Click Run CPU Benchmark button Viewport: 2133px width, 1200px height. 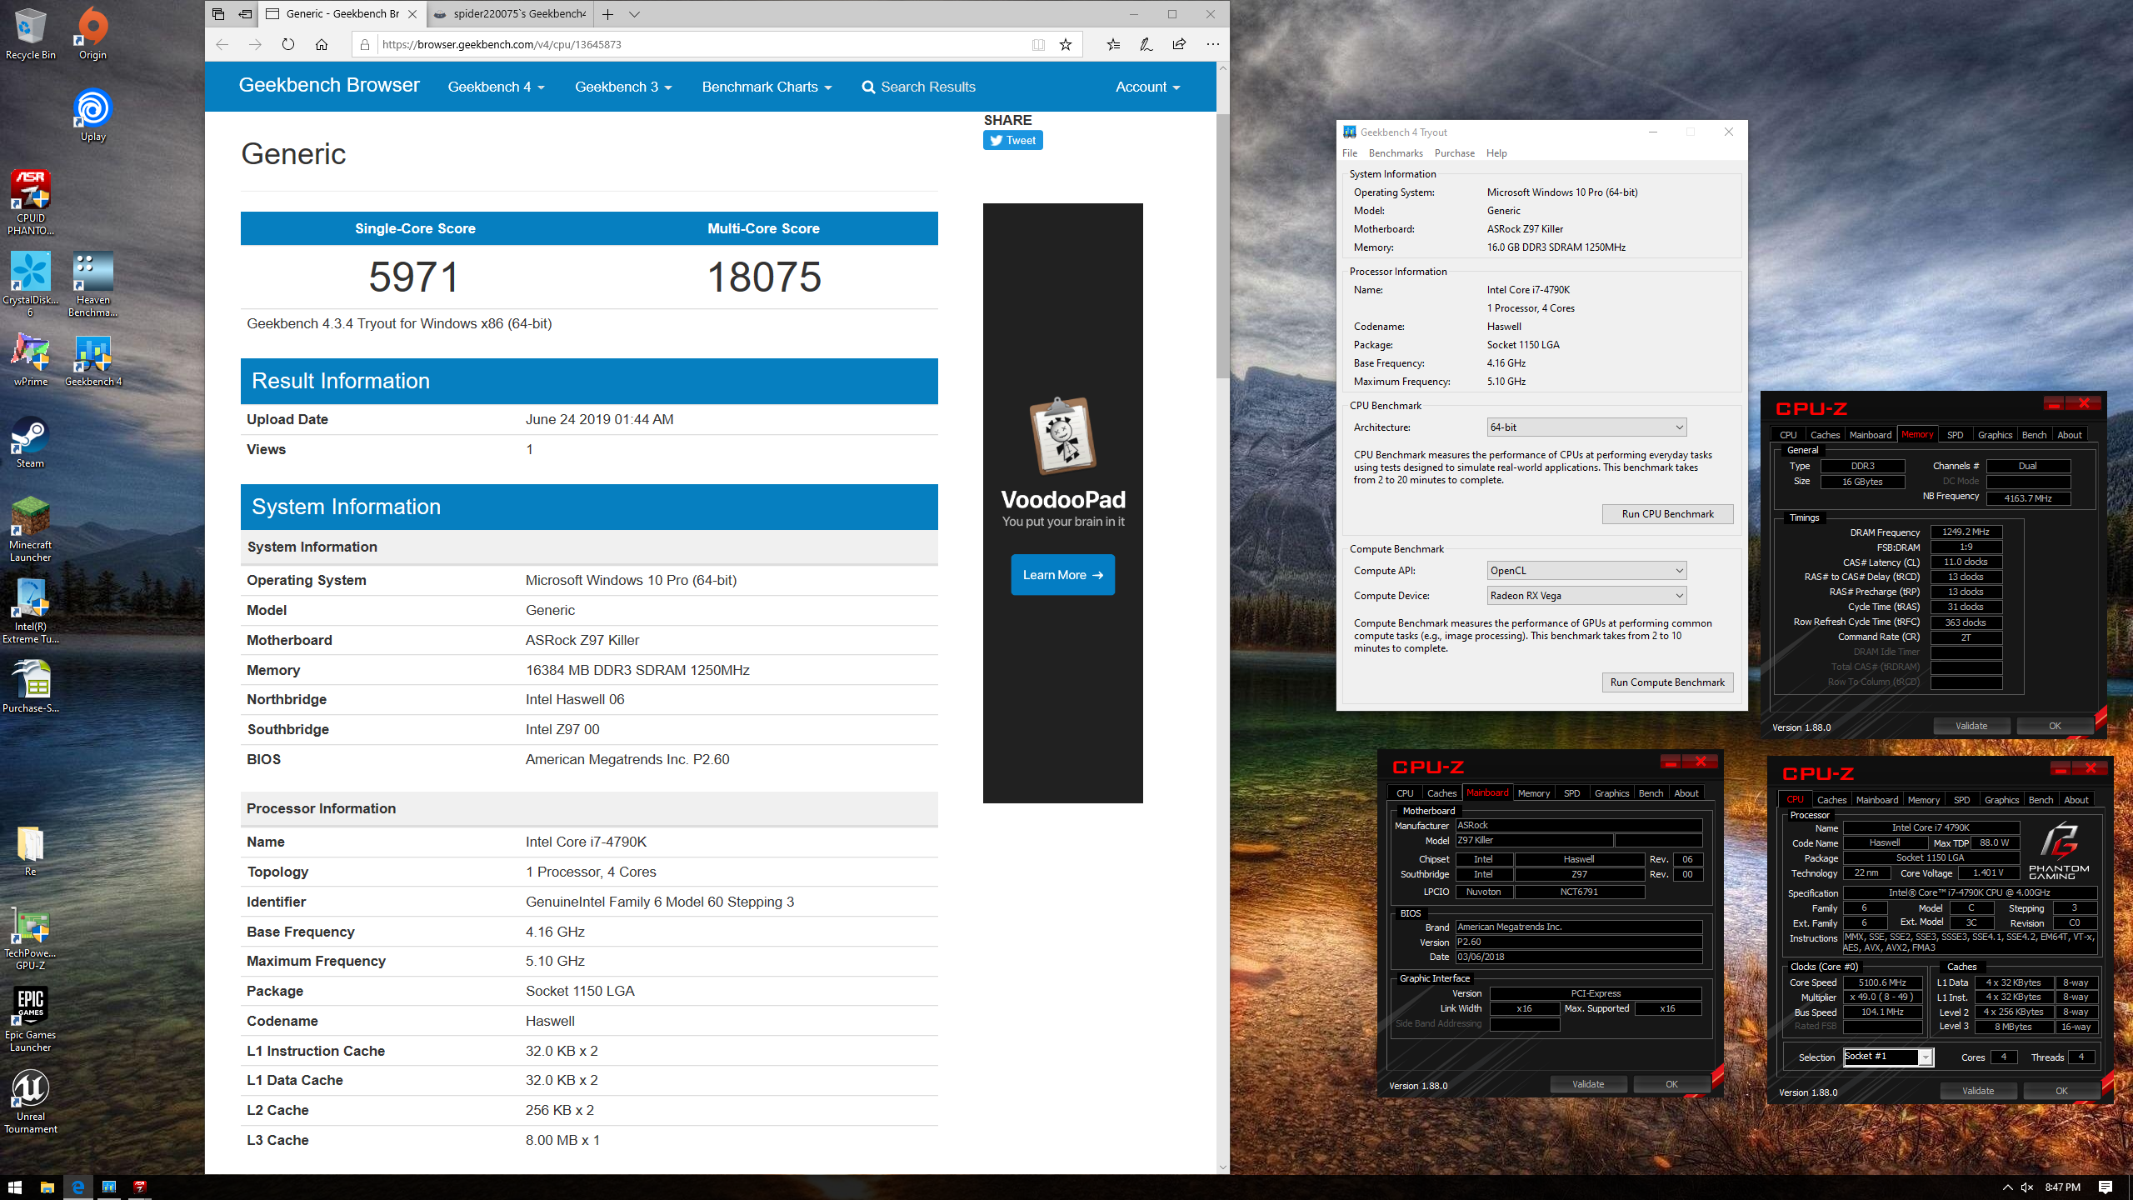pyautogui.click(x=1667, y=514)
